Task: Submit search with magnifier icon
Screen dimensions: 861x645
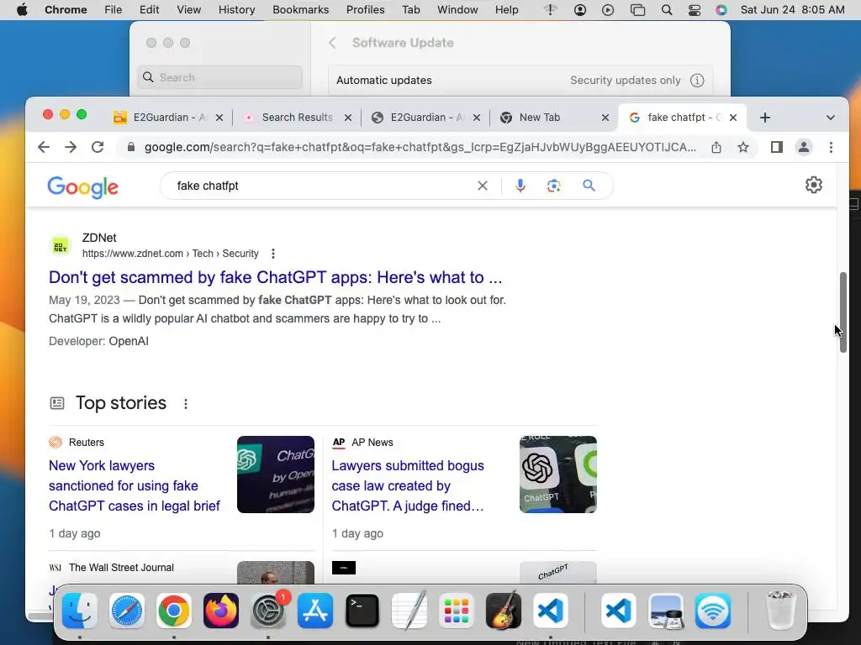Action: [589, 186]
